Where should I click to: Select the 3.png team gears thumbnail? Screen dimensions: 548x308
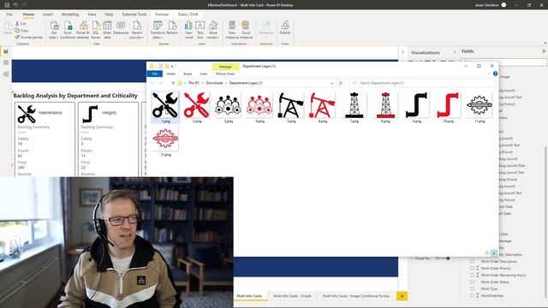pyautogui.click(x=229, y=107)
